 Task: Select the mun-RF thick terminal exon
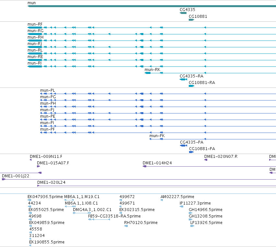[35, 28]
